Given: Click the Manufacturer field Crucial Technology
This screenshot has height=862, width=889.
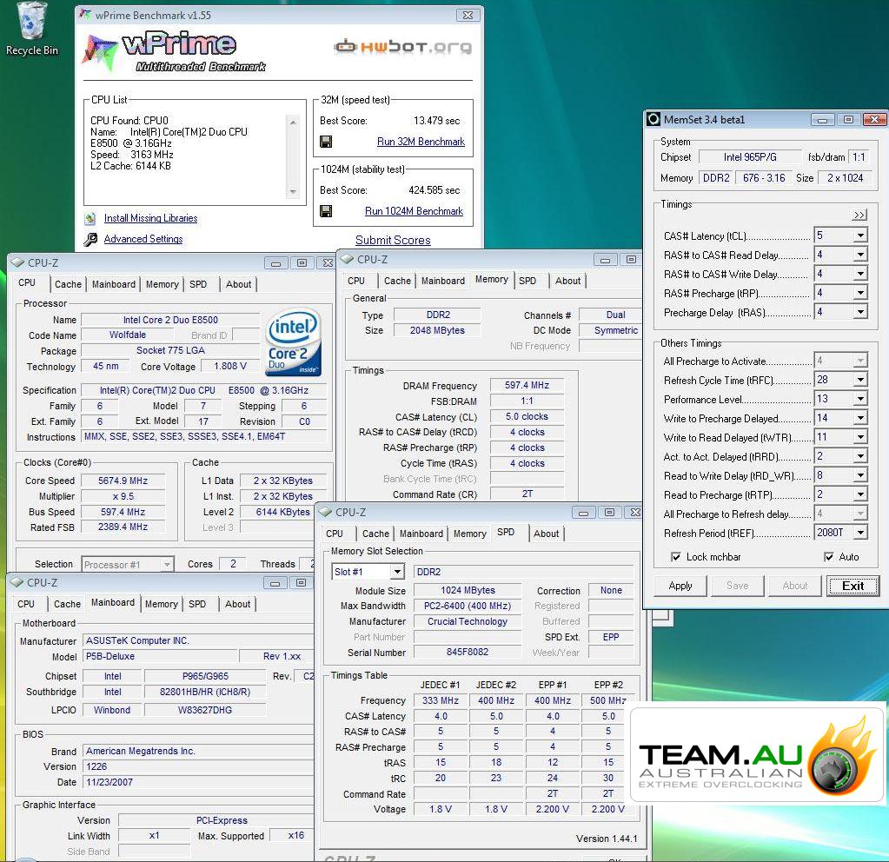Looking at the screenshot, I should coord(468,621).
